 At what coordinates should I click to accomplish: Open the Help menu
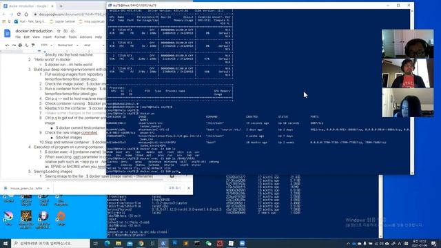pyautogui.click(x=98, y=37)
